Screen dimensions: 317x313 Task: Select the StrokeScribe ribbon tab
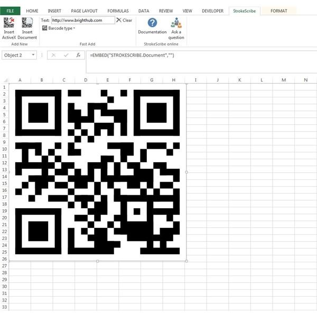[244, 11]
